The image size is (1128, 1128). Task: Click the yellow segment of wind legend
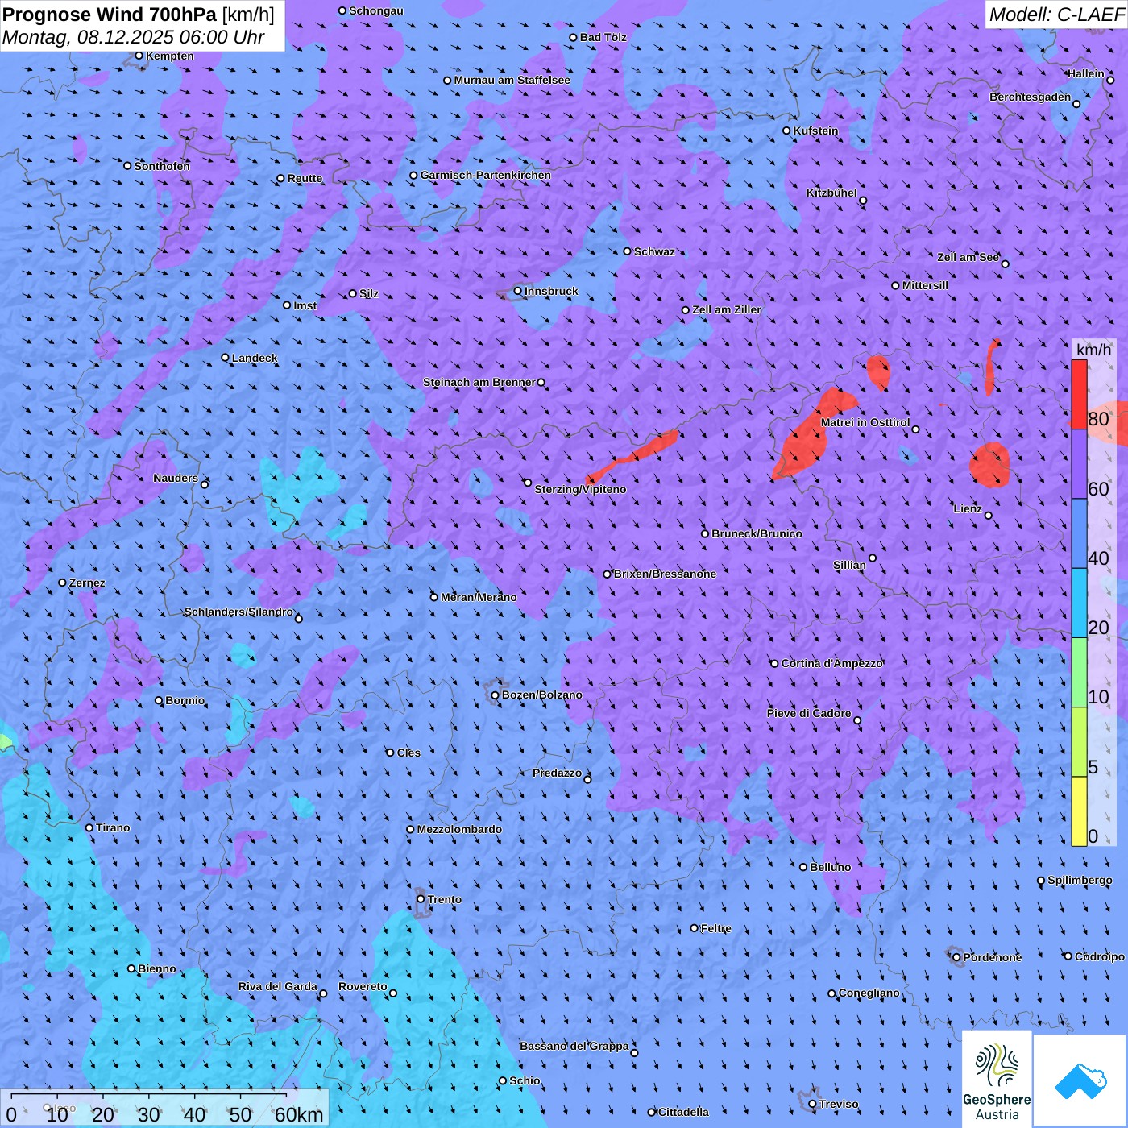point(1079,811)
